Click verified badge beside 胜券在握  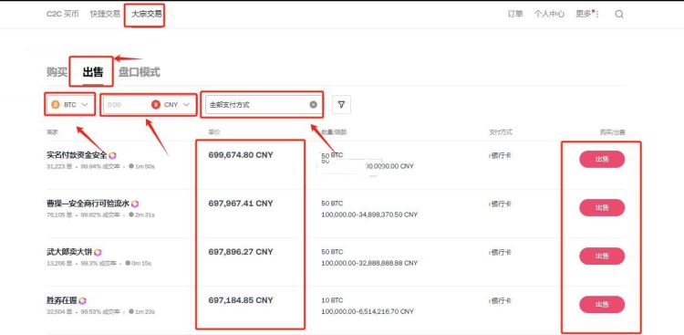click(x=82, y=301)
